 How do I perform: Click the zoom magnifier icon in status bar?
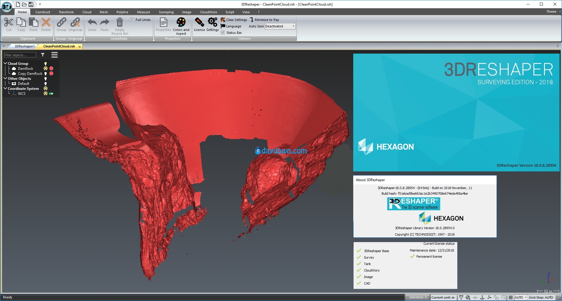(x=468, y=297)
